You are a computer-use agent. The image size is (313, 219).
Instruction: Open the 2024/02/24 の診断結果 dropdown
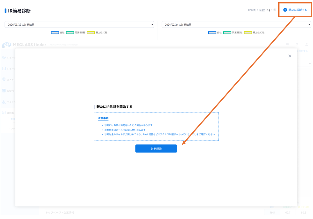(x=236, y=24)
